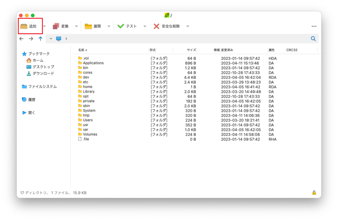338x220 pixels.
Task: Open the dropdown arrow beside テスト
Action: [x=145, y=26]
